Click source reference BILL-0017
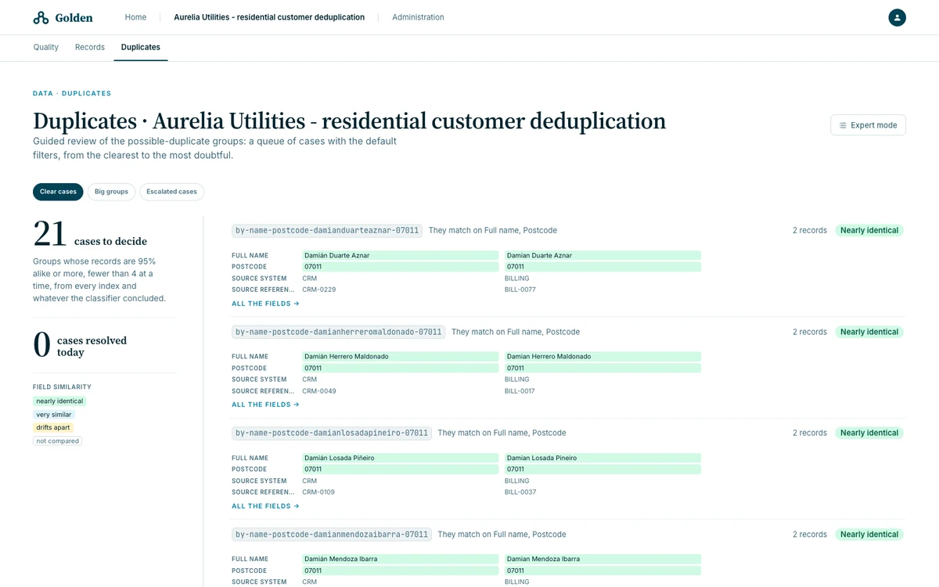This screenshot has height=587, width=939. coord(520,391)
